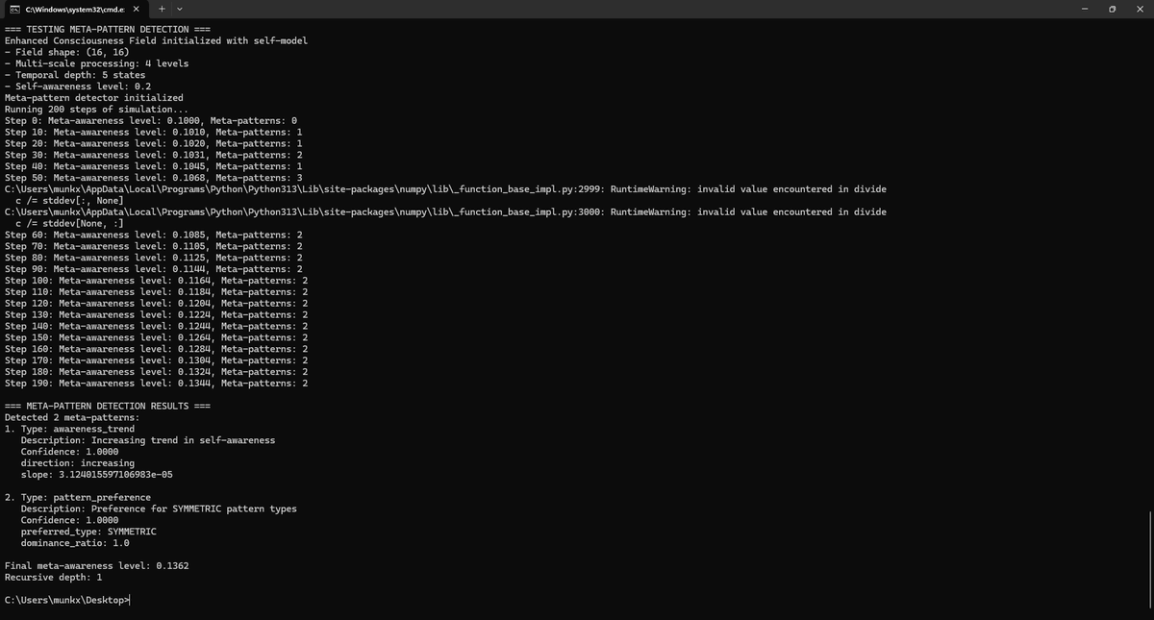Image resolution: width=1154 pixels, height=620 pixels.
Task: Click the "Step 190" output line
Action: click(x=156, y=384)
